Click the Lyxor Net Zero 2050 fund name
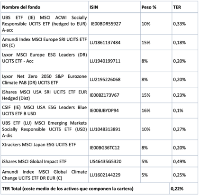The image size is (199, 195). [45, 79]
